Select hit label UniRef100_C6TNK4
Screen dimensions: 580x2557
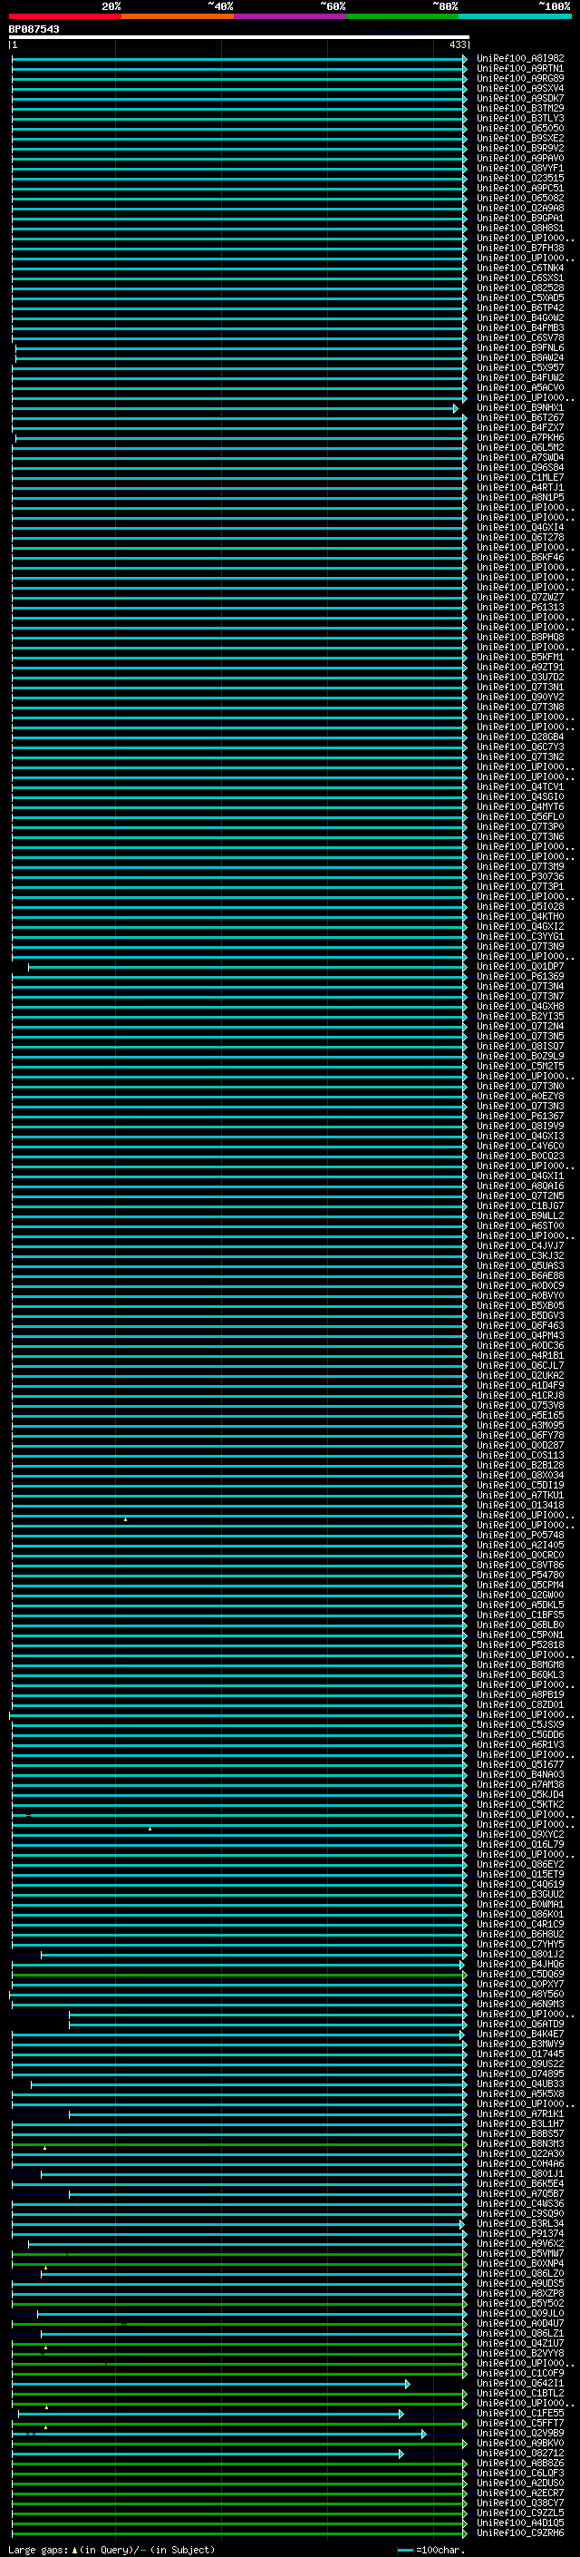coord(519,268)
